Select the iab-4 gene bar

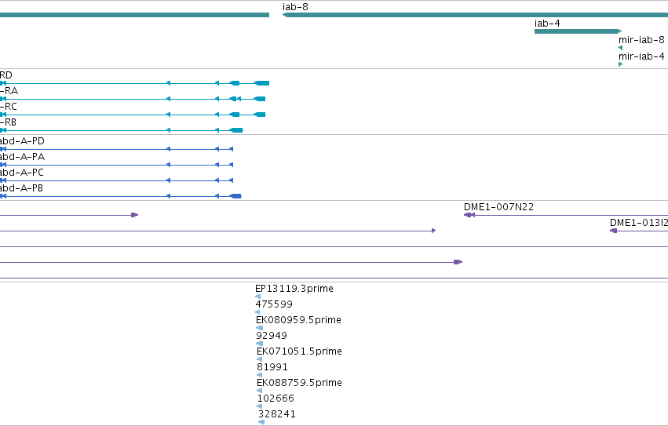click(578, 31)
